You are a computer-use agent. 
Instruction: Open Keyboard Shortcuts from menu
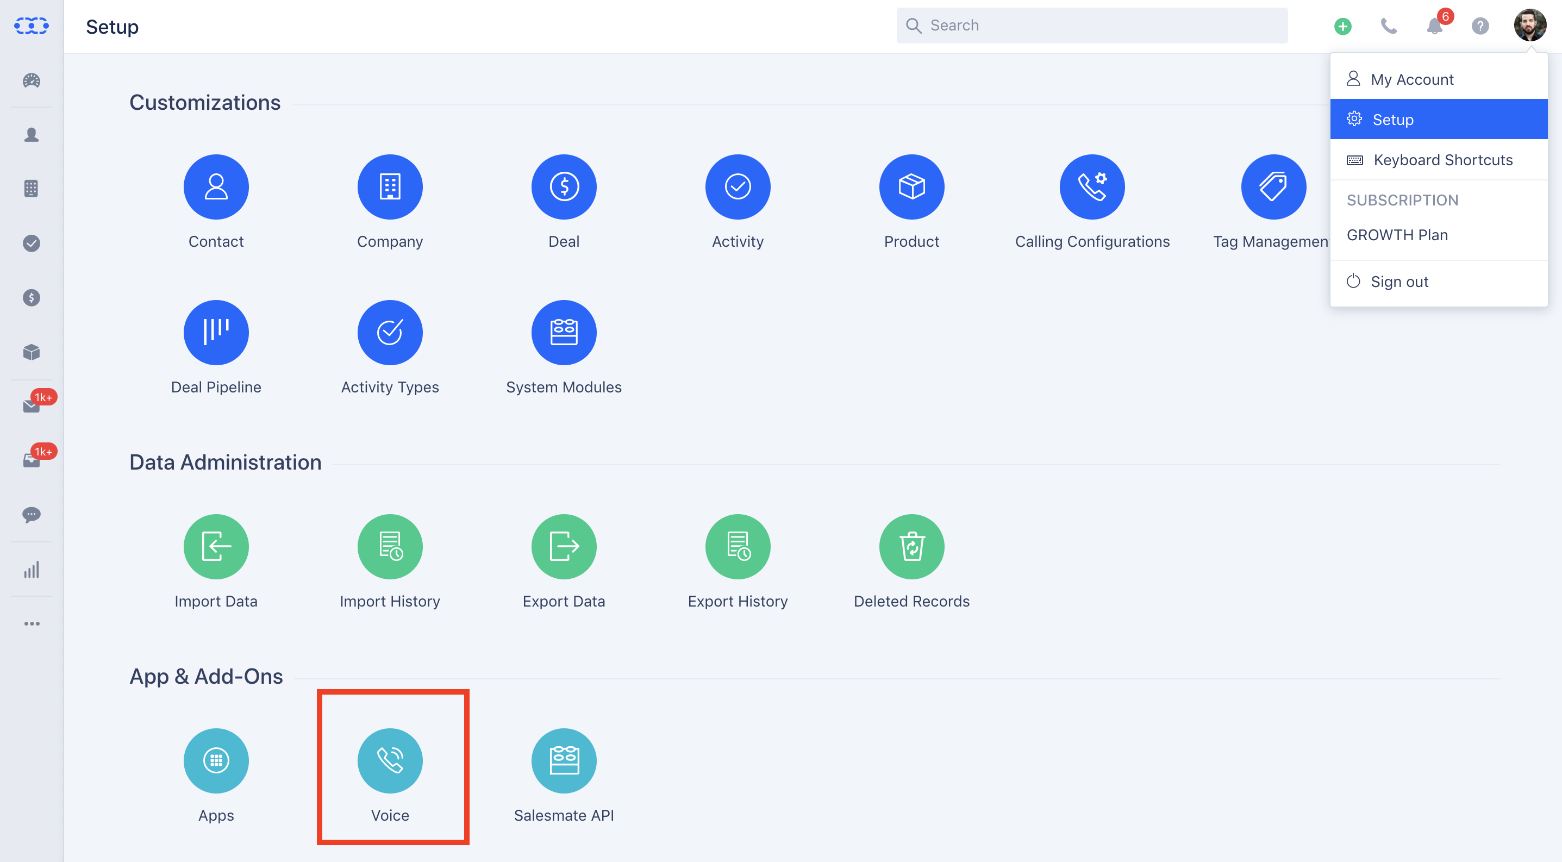coord(1438,159)
